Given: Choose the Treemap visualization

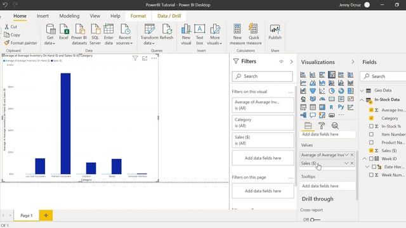Looking at the screenshot, I should pyautogui.click(x=351, y=91).
